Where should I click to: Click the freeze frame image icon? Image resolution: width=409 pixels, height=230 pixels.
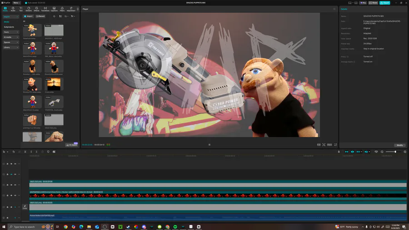pyautogui.click(x=54, y=152)
